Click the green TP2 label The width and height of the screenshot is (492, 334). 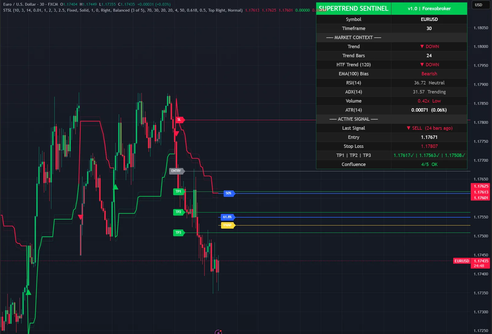coord(179,212)
